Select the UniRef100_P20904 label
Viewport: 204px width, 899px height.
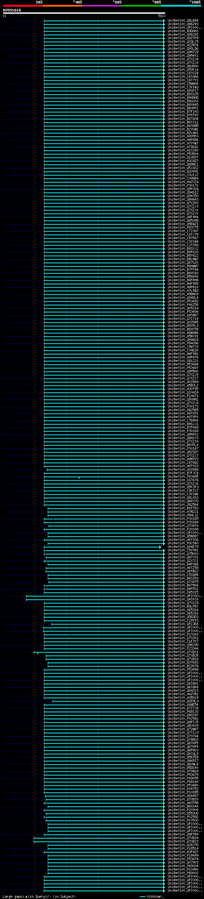(183, 810)
